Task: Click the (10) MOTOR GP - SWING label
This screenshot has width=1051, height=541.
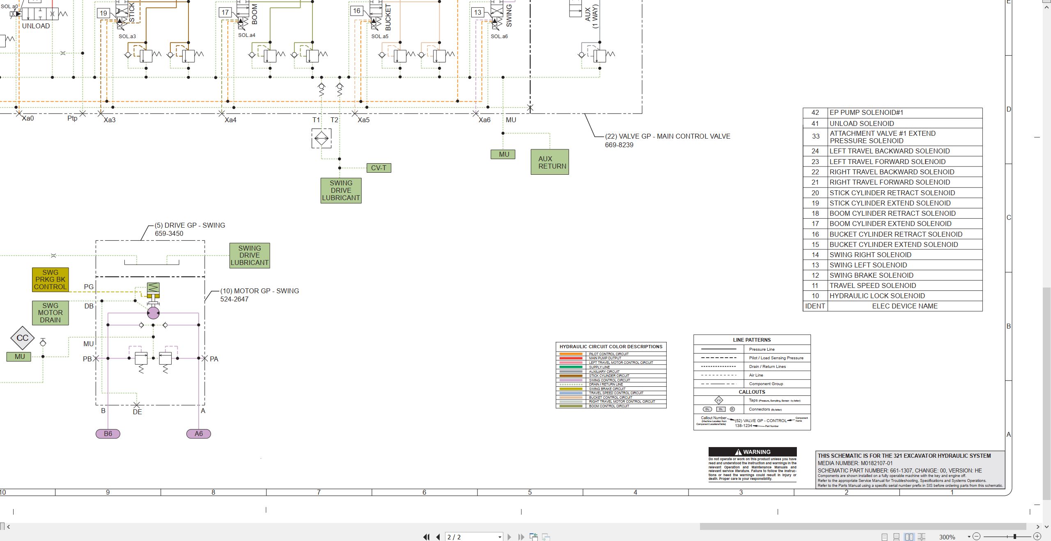Action: pos(259,295)
